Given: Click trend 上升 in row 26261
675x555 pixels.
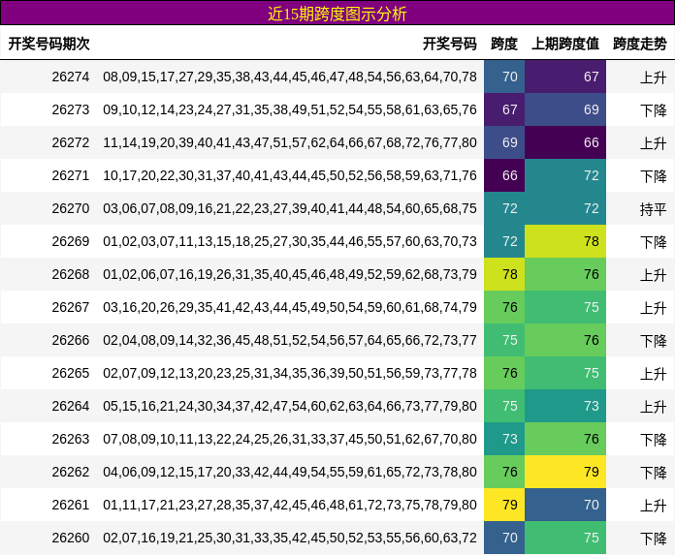Looking at the screenshot, I should pos(654,506).
